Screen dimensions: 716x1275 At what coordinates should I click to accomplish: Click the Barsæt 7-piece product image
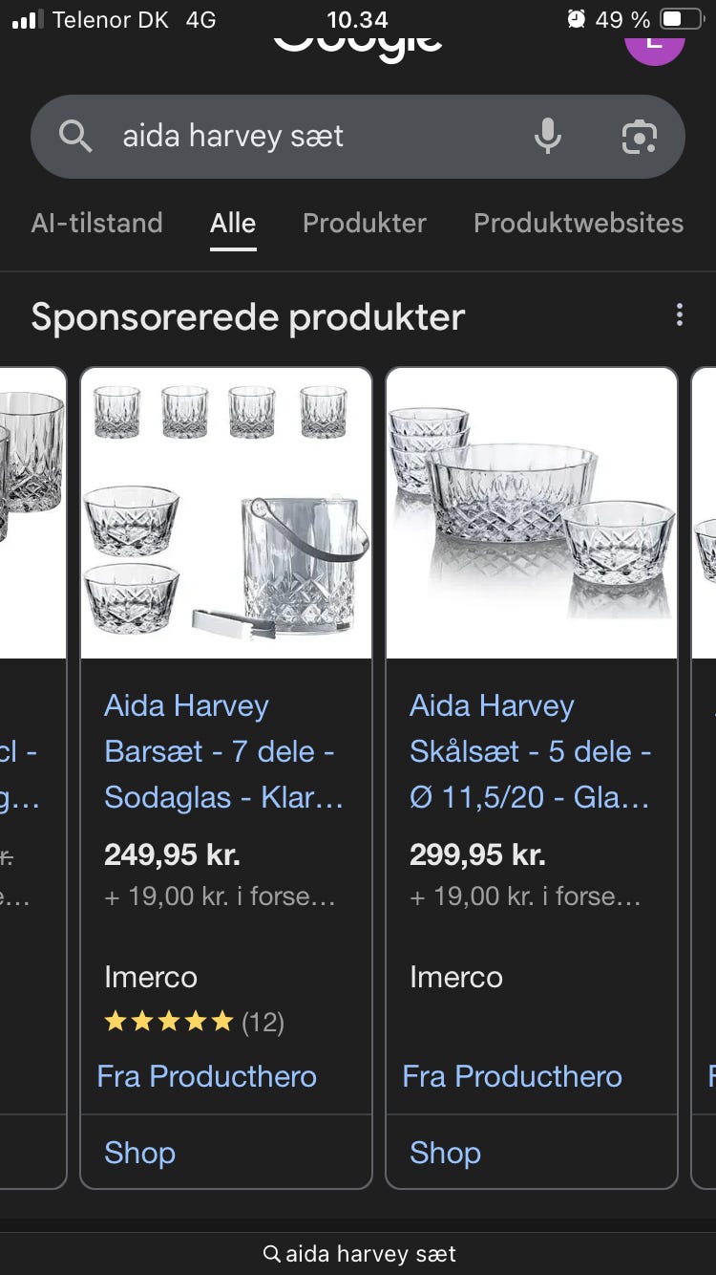pos(226,513)
